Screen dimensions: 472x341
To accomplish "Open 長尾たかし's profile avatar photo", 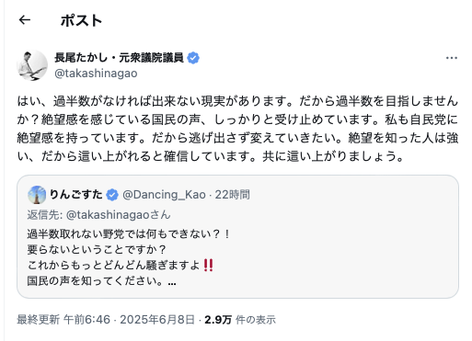I will [32, 65].
